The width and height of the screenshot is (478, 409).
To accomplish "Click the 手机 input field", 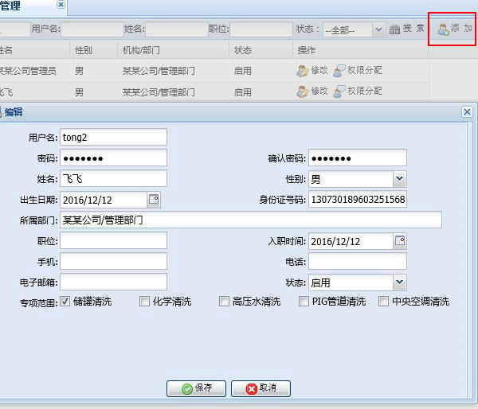I will pyautogui.click(x=113, y=262).
